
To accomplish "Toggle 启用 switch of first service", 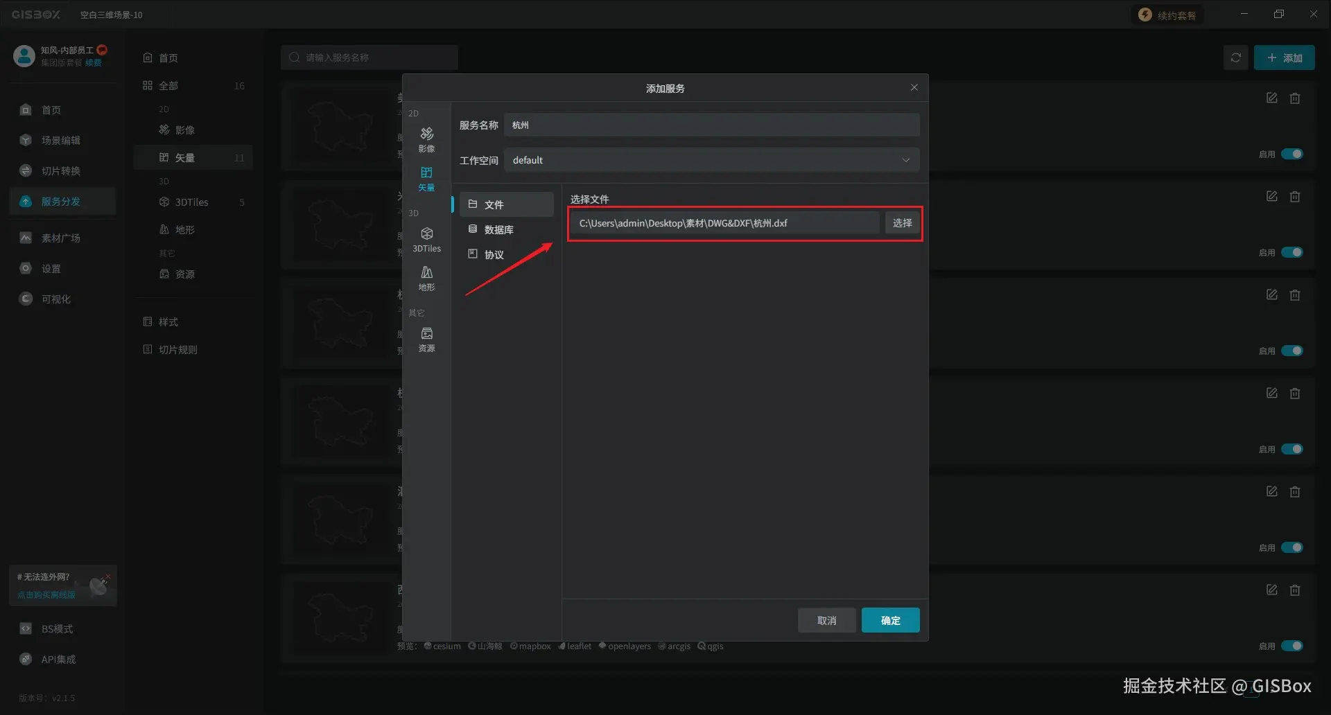I will [x=1292, y=154].
